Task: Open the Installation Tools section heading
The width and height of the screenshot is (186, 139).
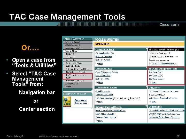Action: [x=104, y=68]
